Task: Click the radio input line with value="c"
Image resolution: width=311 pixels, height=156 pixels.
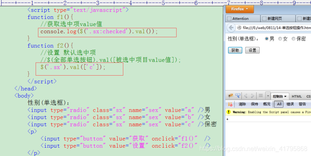Action: click(x=122, y=124)
